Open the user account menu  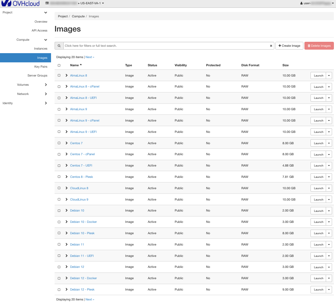click(x=317, y=3)
